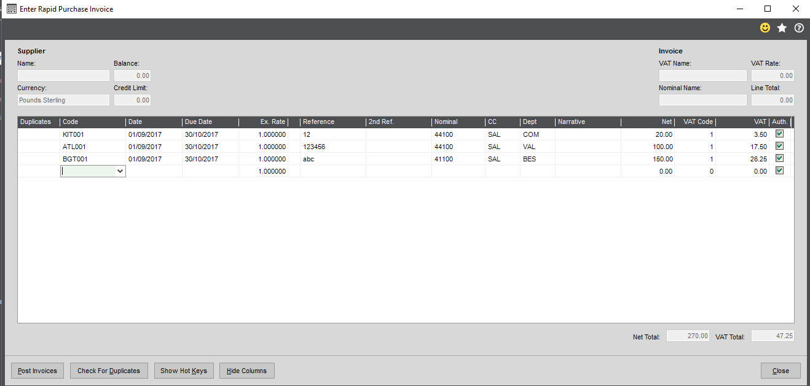Click the Code column header
Image resolution: width=810 pixels, height=386 pixels.
(x=93, y=122)
